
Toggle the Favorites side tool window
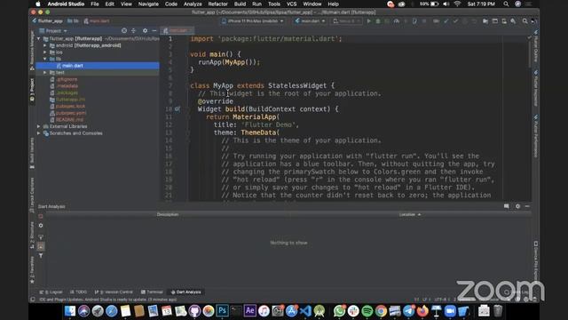click(x=32, y=270)
